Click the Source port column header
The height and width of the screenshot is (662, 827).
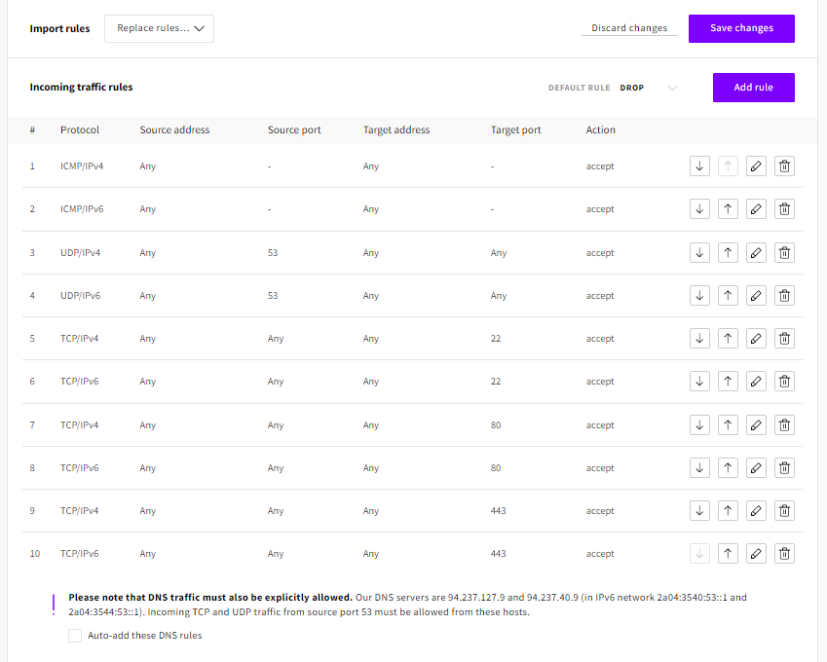[x=294, y=129]
